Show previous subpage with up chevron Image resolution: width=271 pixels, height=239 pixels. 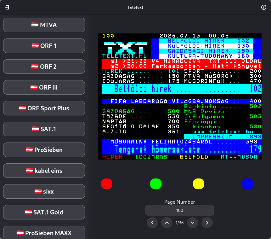tap(167, 223)
